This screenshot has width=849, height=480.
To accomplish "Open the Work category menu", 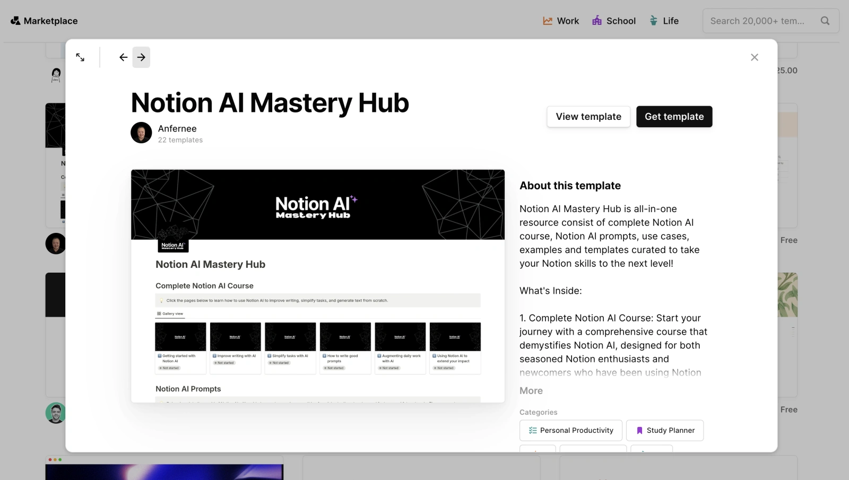I will (561, 21).
